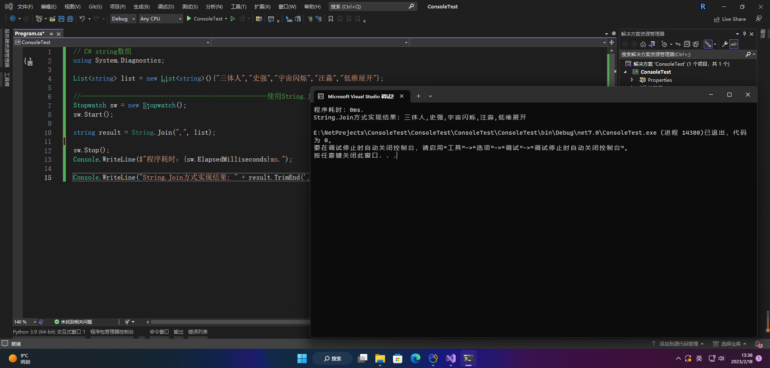770x368 pixels.
Task: Click the Save All double-disk icon
Action: (70, 19)
